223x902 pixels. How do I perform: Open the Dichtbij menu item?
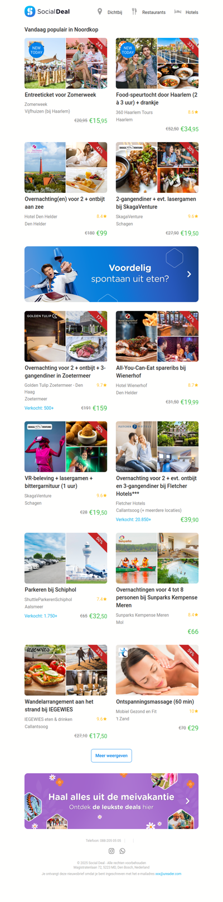pos(115,12)
